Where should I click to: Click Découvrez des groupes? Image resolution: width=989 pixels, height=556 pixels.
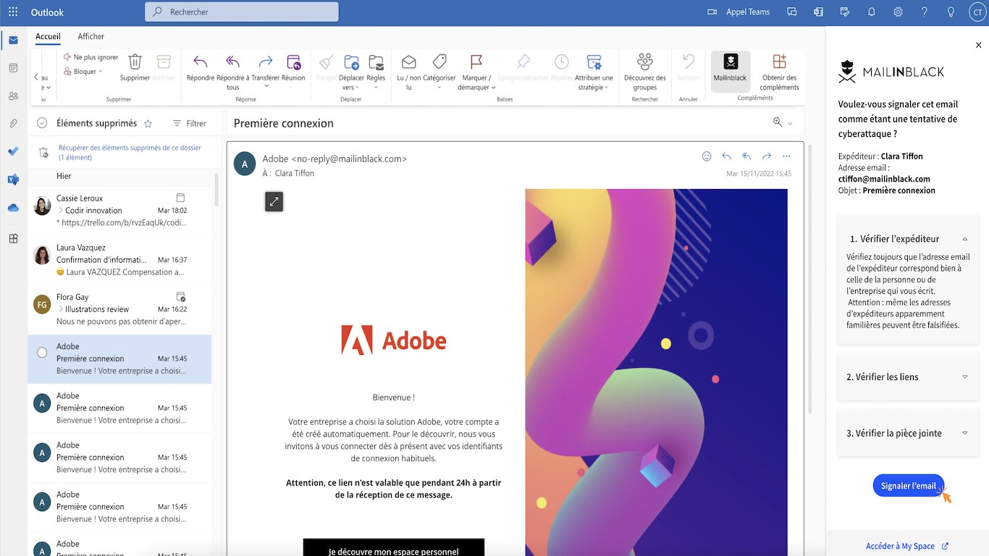(x=644, y=72)
